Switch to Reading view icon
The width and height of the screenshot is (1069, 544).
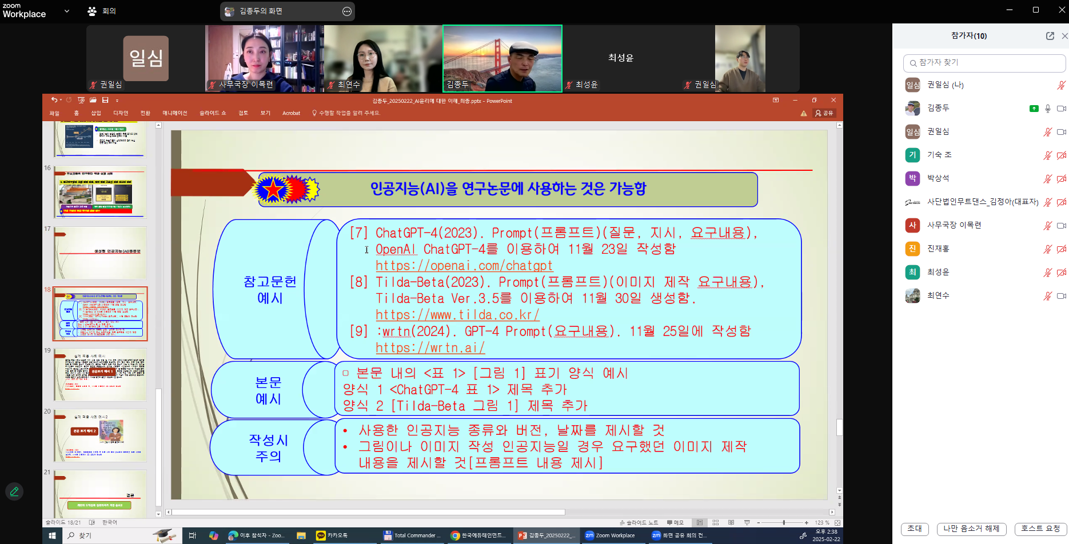pyautogui.click(x=731, y=522)
